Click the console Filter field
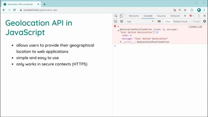 168,21
